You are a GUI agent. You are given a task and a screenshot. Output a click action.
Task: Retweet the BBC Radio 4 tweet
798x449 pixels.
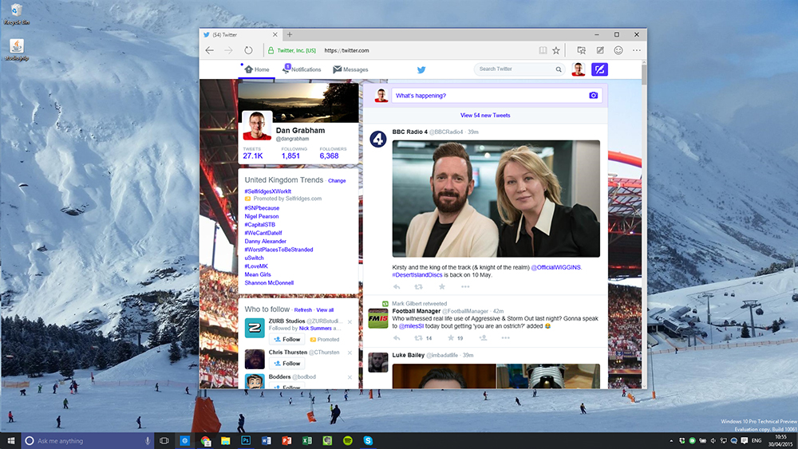(x=418, y=287)
